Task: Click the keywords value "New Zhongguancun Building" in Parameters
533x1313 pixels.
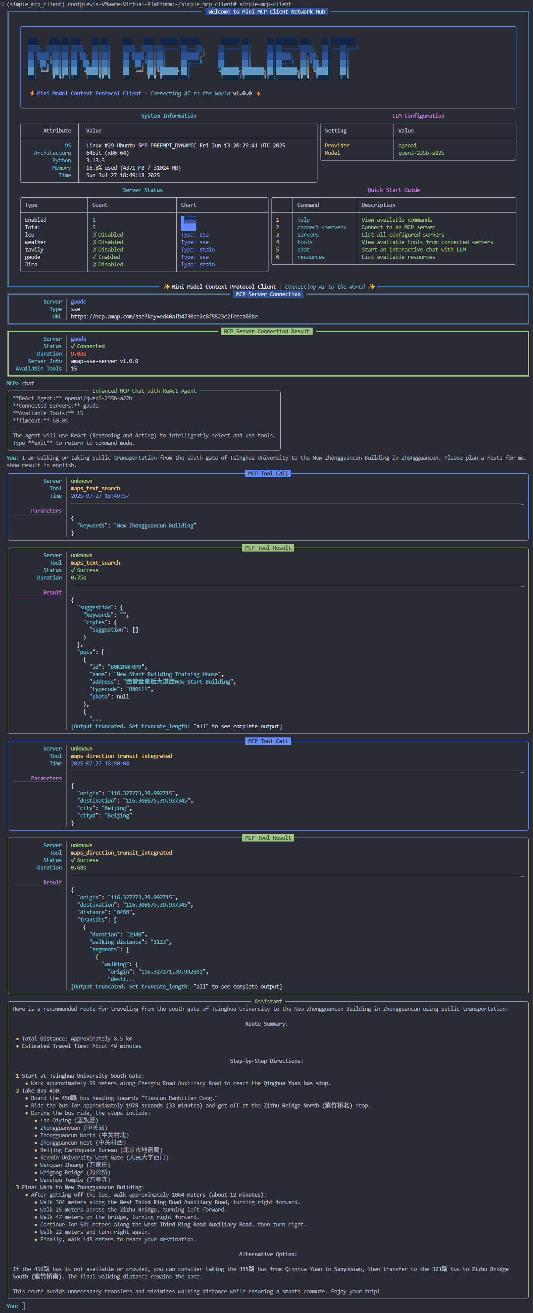Action: point(155,525)
